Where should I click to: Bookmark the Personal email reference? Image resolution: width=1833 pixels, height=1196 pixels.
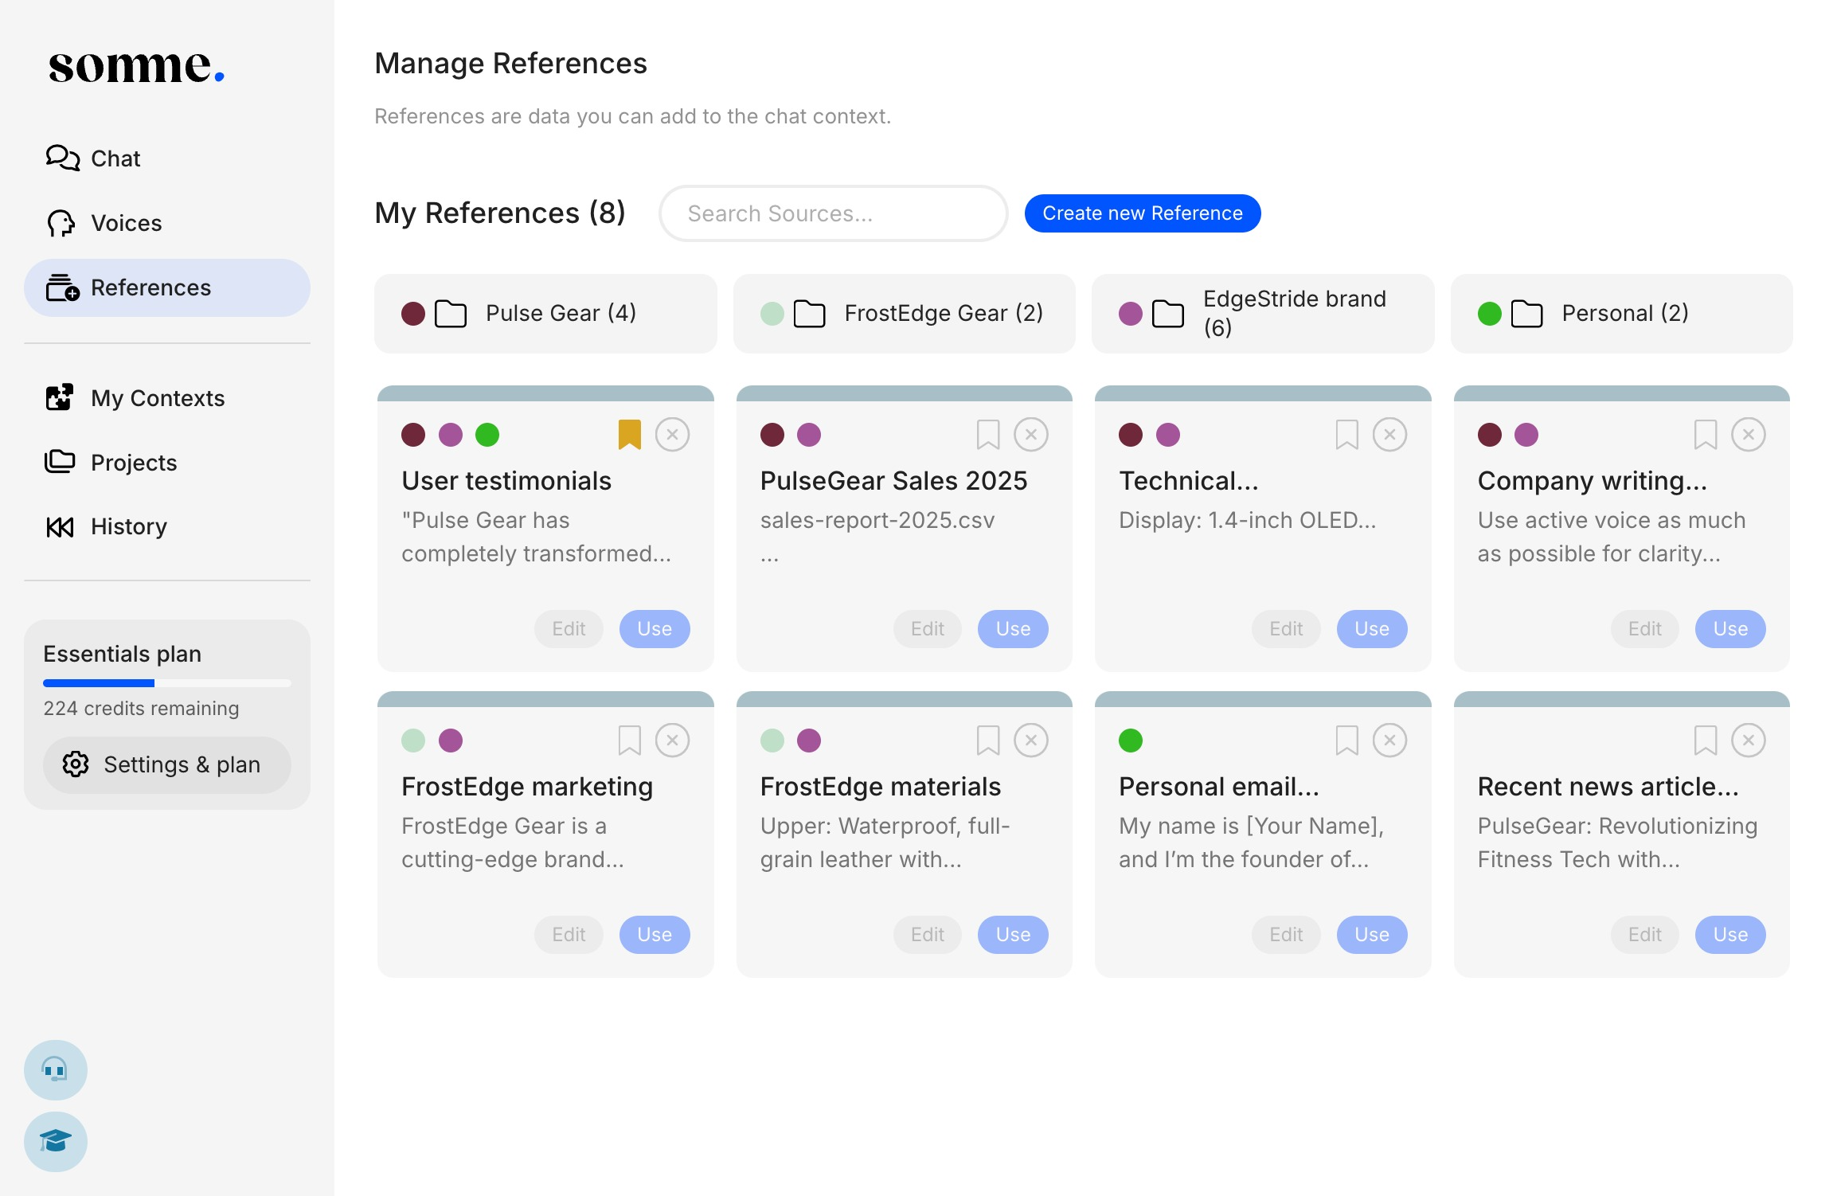1346,741
